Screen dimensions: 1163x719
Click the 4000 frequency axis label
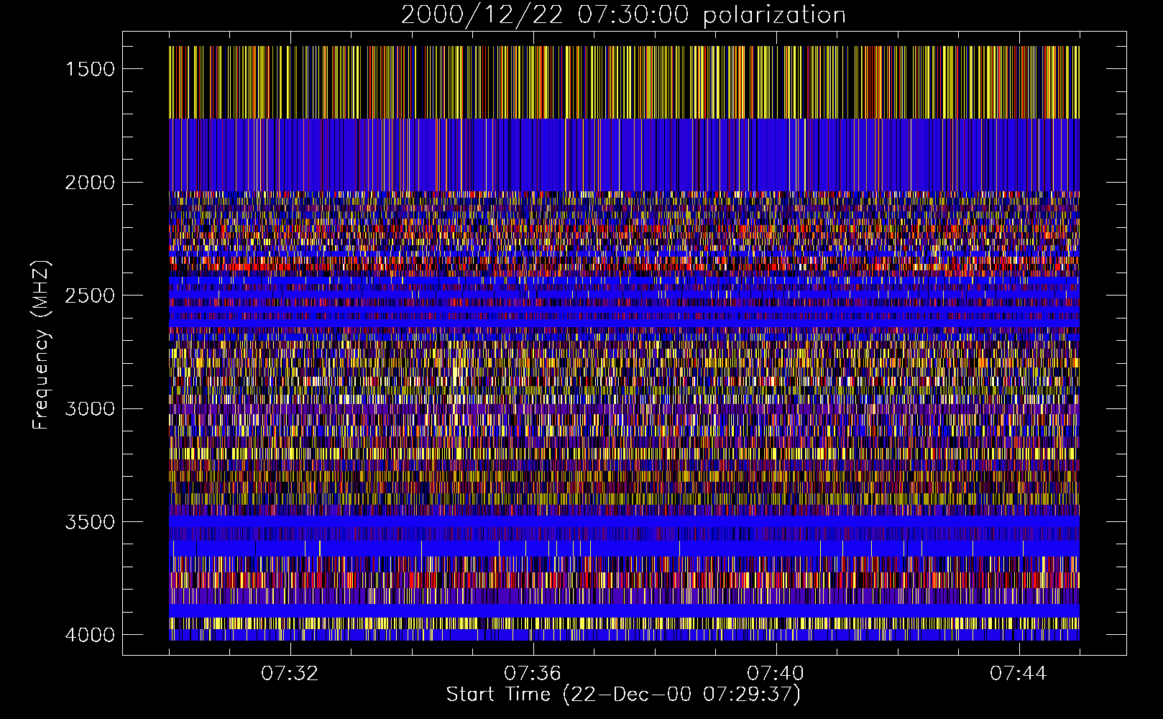click(x=90, y=635)
